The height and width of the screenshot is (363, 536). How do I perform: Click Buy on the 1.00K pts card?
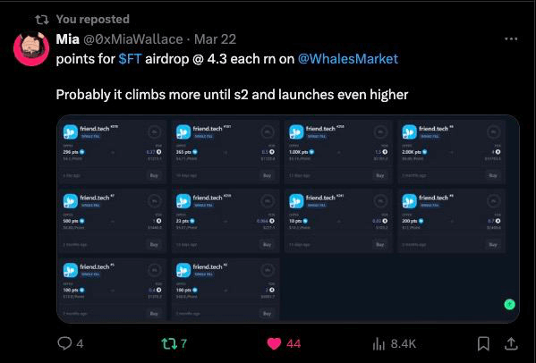tap(380, 175)
